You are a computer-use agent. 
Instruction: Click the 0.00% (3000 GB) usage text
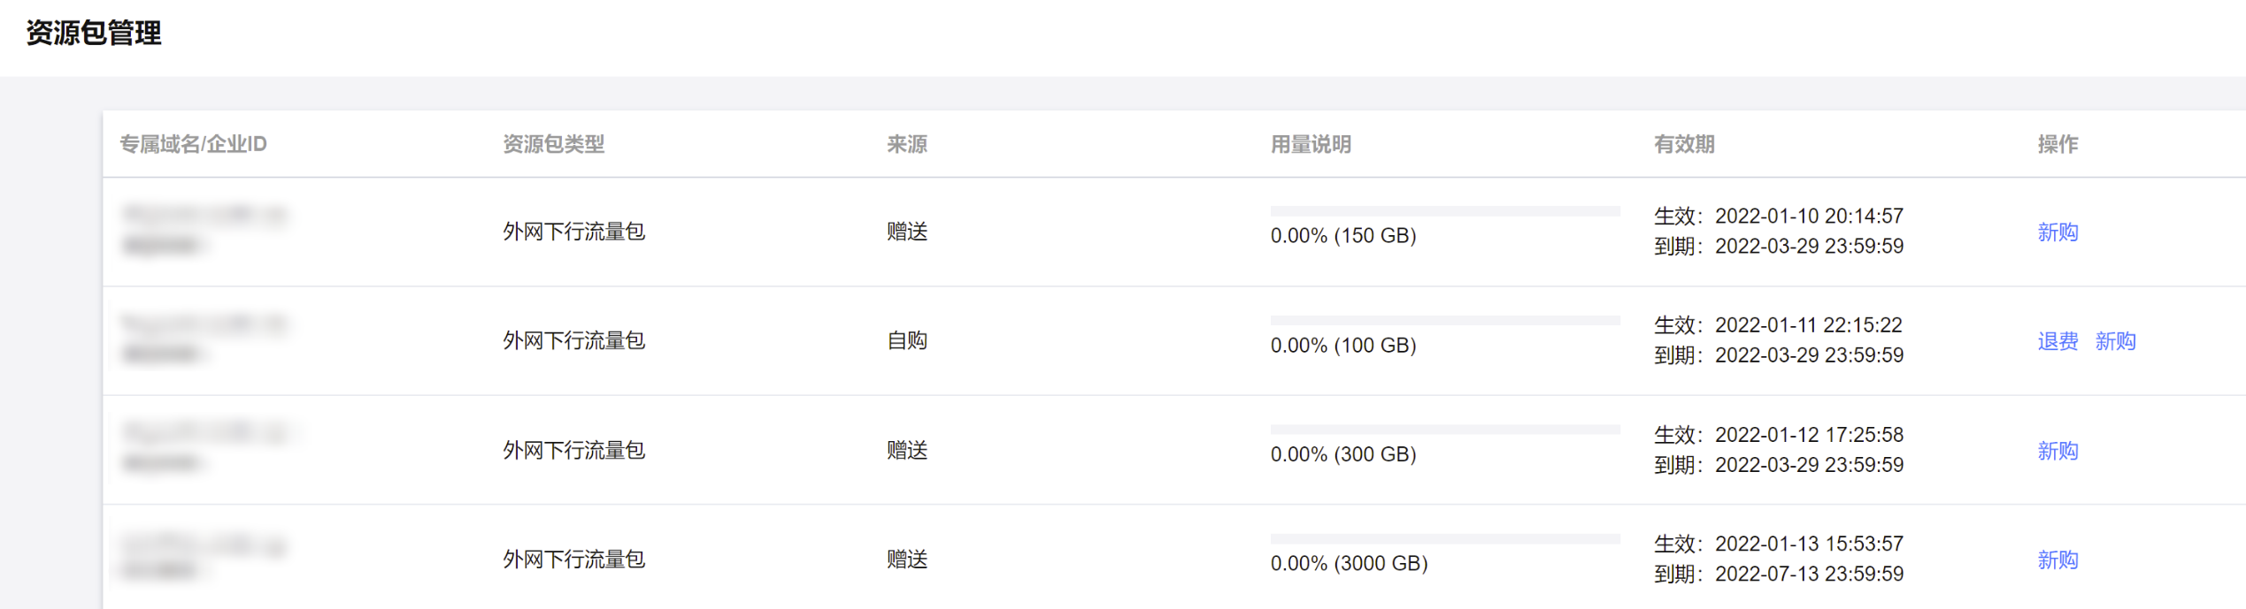tap(1349, 564)
